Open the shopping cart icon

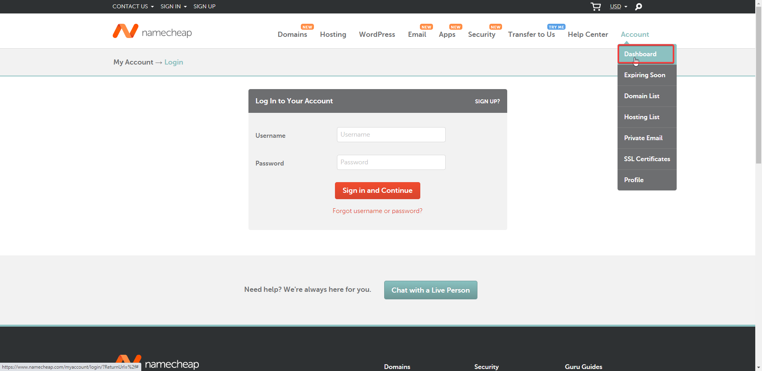[596, 6]
